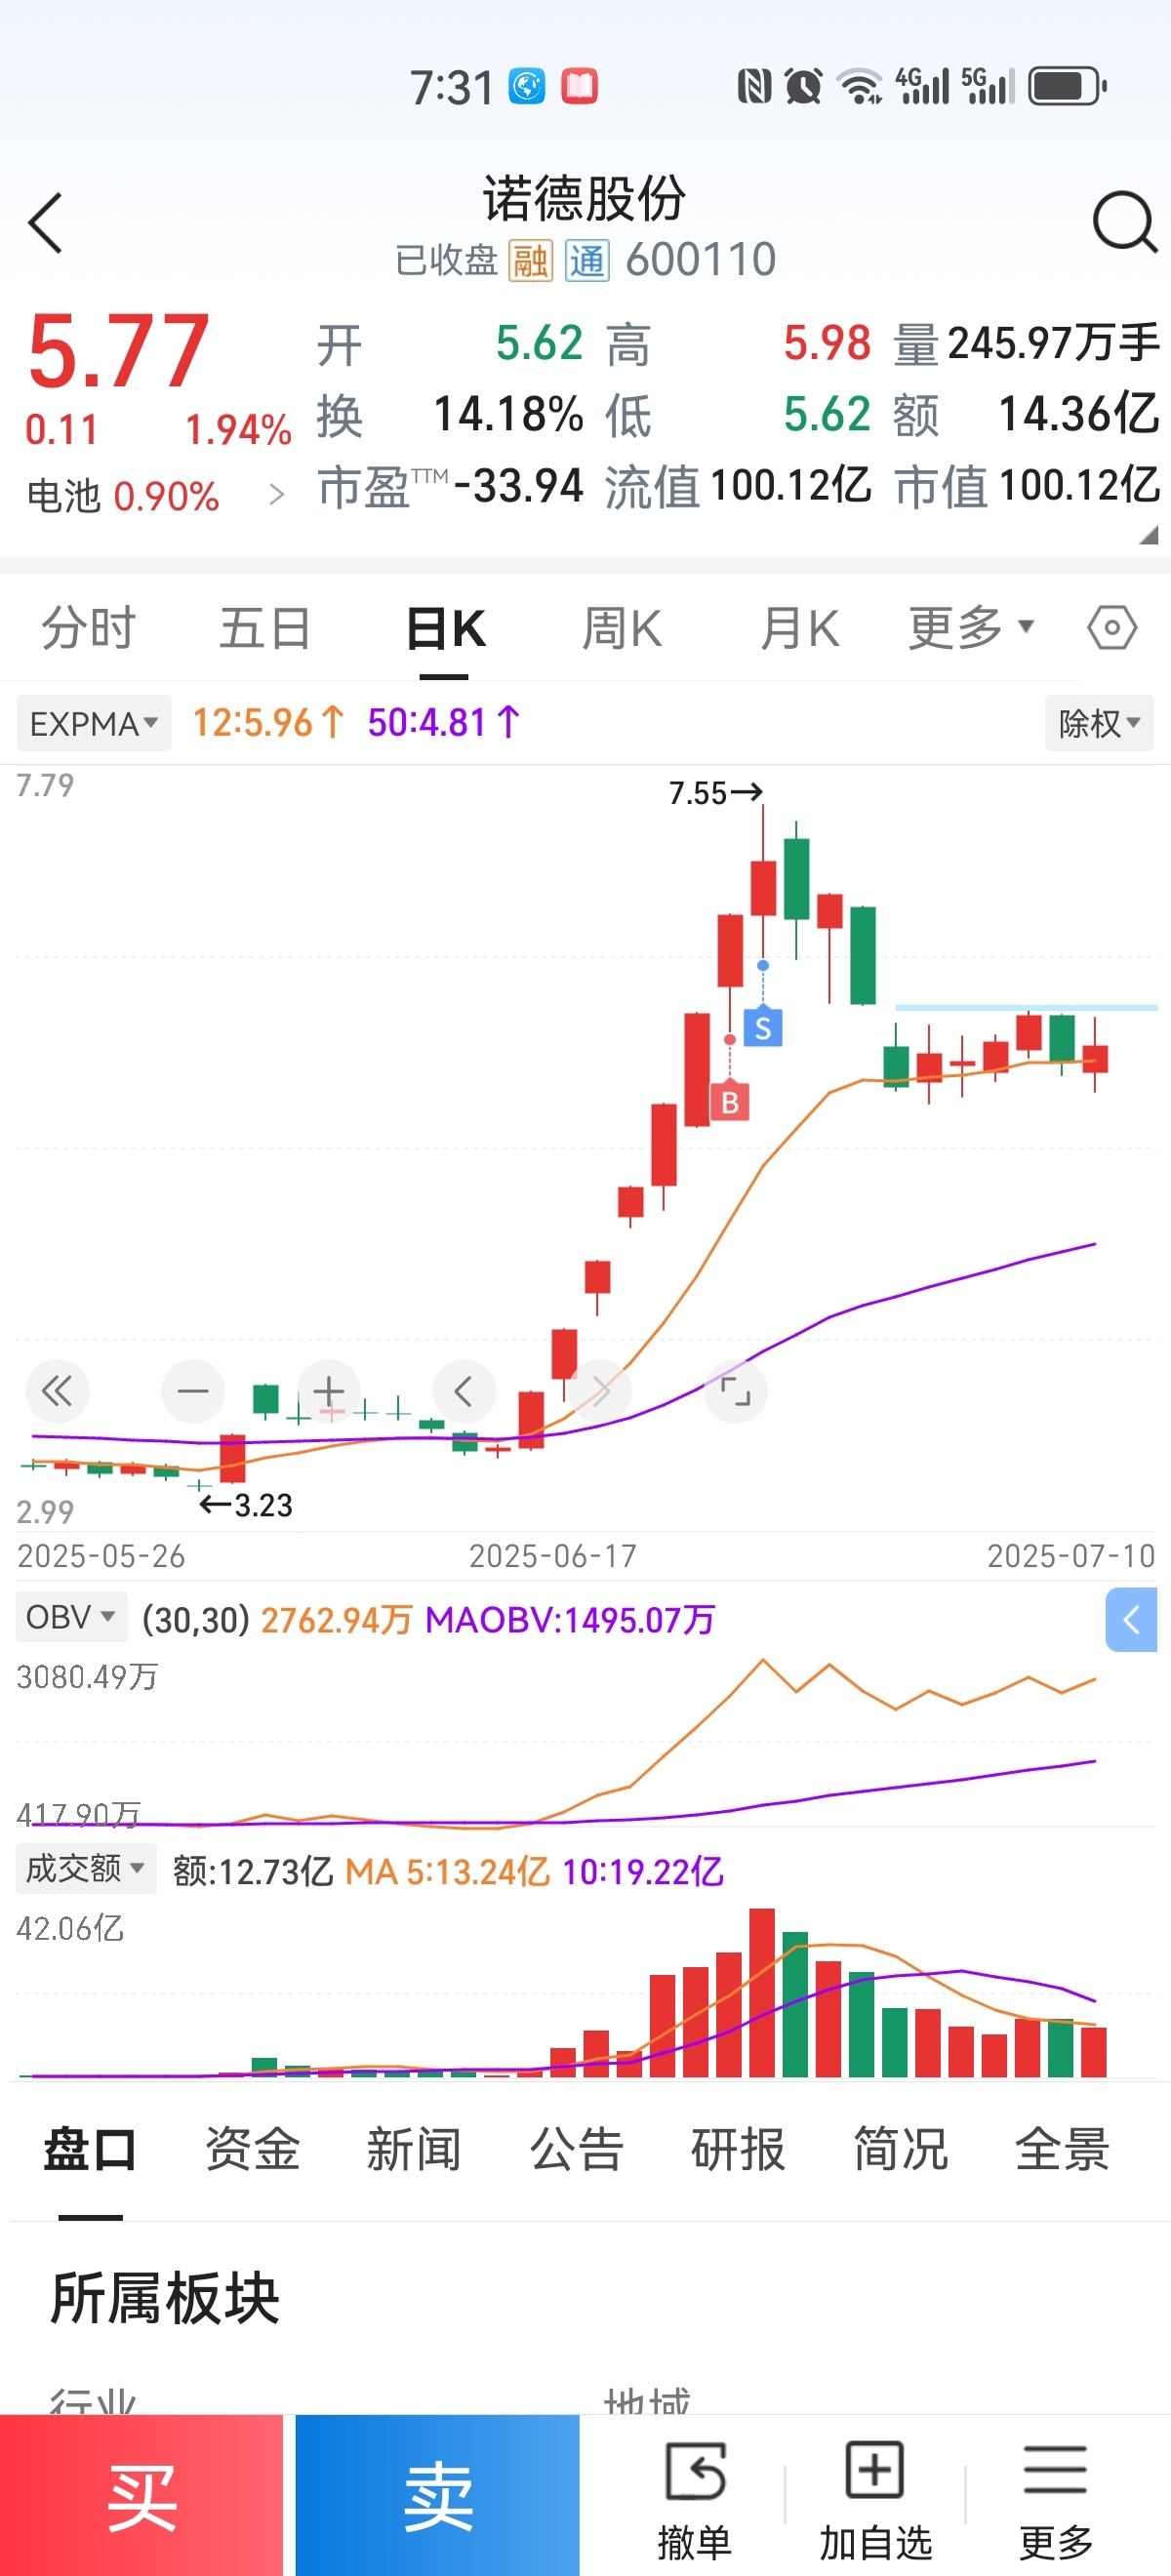Open the 全景 tab
This screenshot has width=1171, height=2576.
click(1062, 2149)
